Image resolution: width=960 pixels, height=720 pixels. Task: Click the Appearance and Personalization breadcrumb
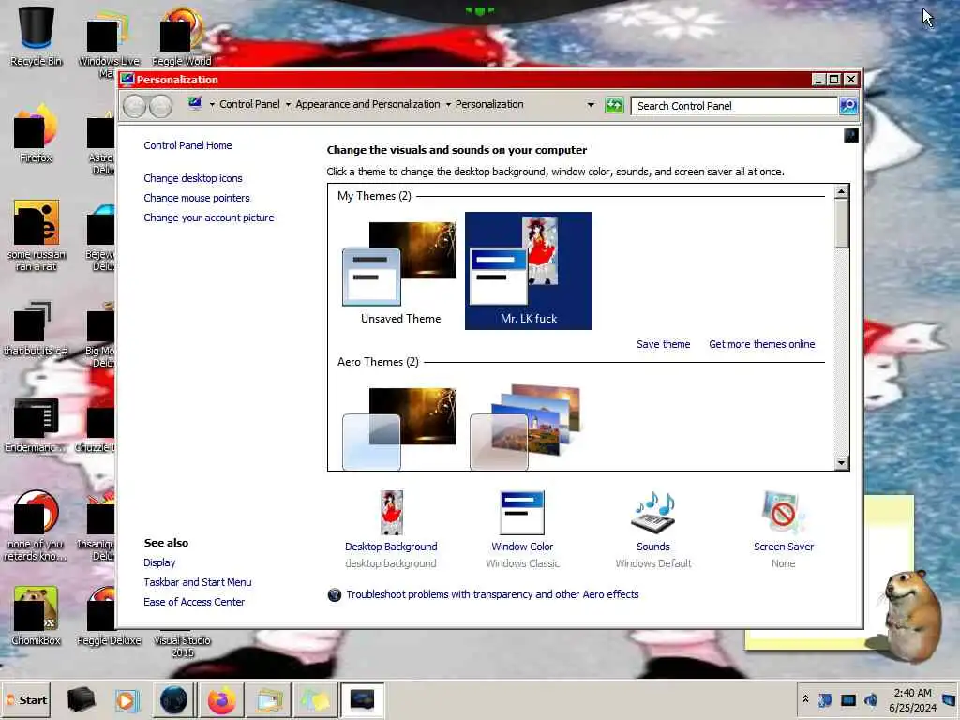[367, 104]
